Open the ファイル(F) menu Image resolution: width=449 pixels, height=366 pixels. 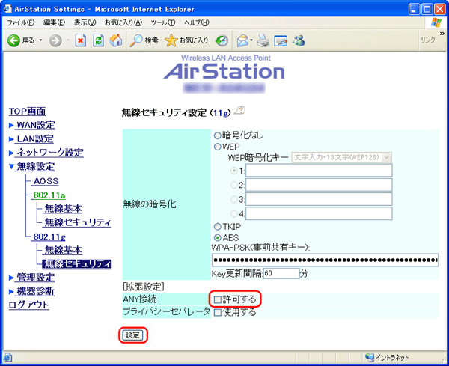(x=21, y=22)
